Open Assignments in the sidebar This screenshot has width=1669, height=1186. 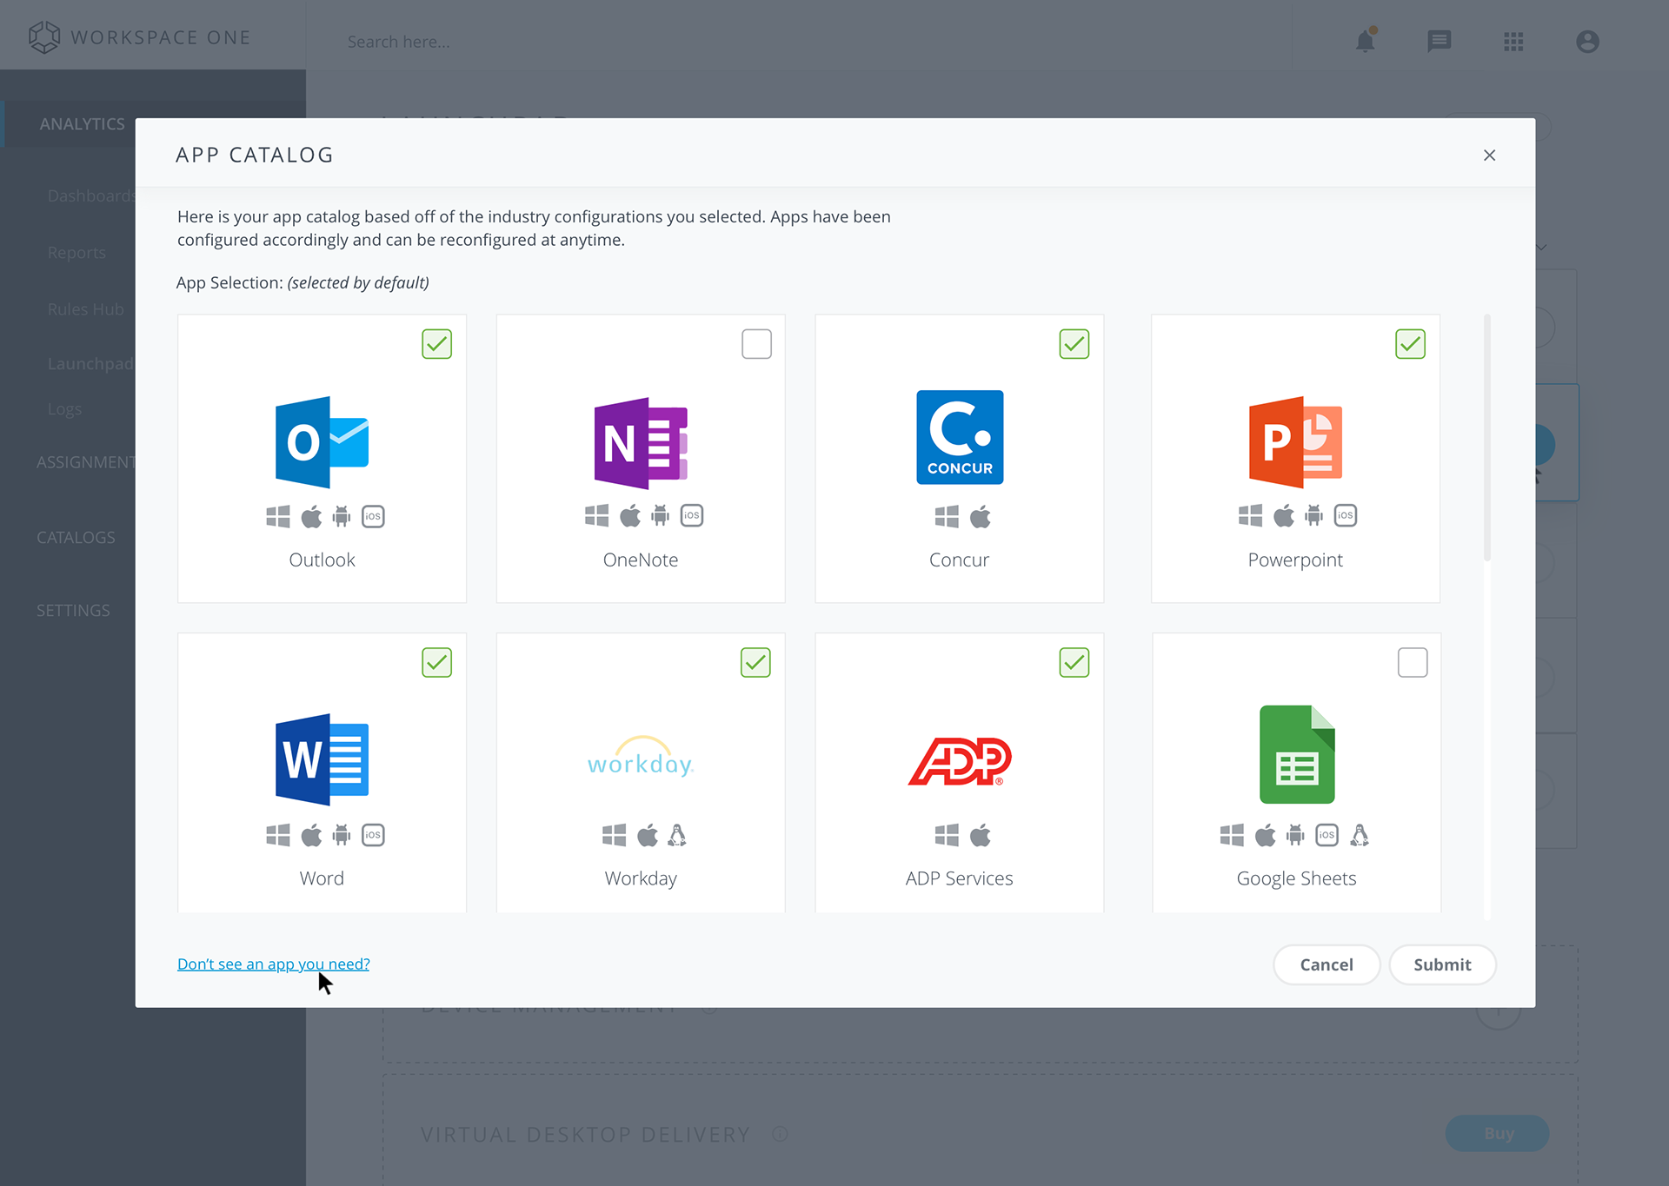tap(85, 462)
